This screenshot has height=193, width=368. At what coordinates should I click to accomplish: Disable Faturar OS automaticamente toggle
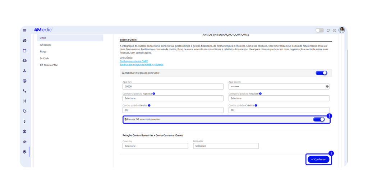[318, 119]
